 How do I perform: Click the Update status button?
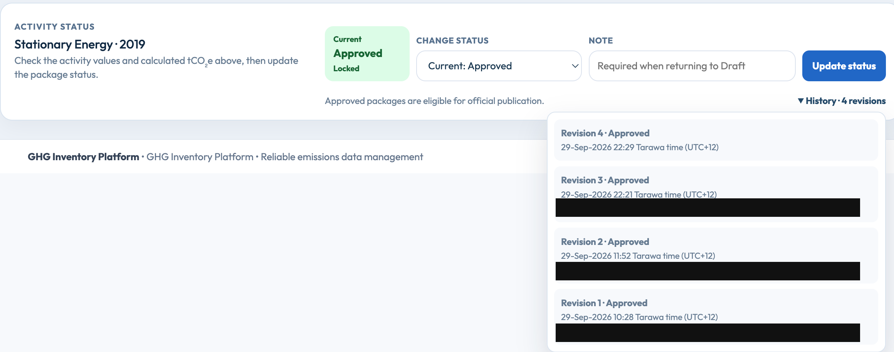point(844,66)
